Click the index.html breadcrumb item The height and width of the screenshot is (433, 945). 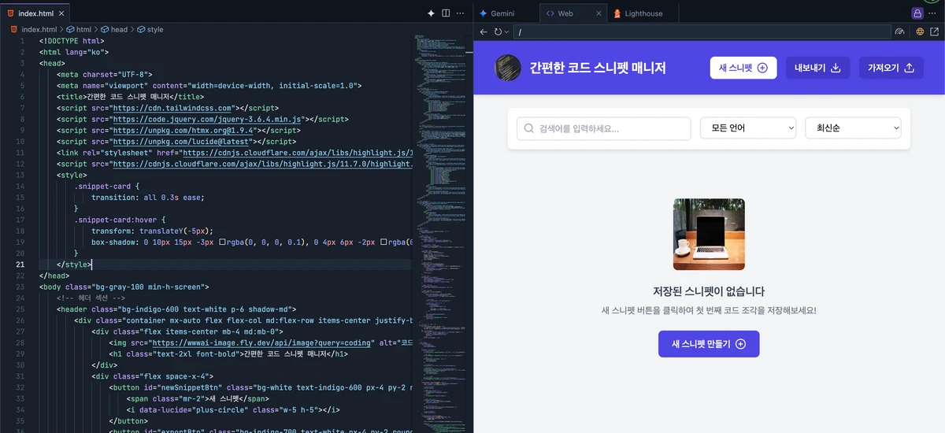click(33, 29)
